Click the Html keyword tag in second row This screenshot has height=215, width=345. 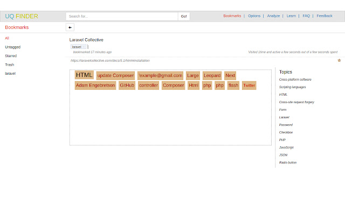[194, 85]
